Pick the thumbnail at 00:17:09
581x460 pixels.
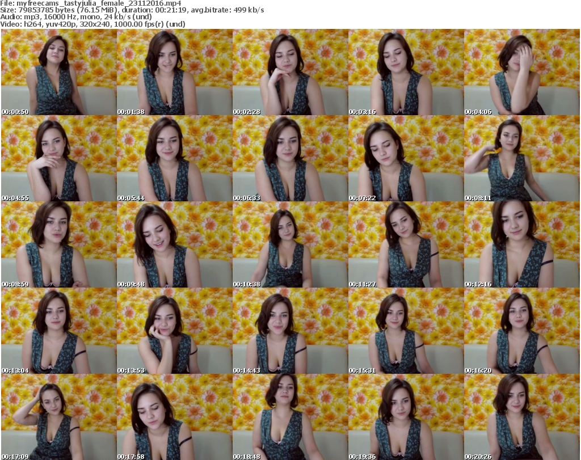pyautogui.click(x=59, y=417)
